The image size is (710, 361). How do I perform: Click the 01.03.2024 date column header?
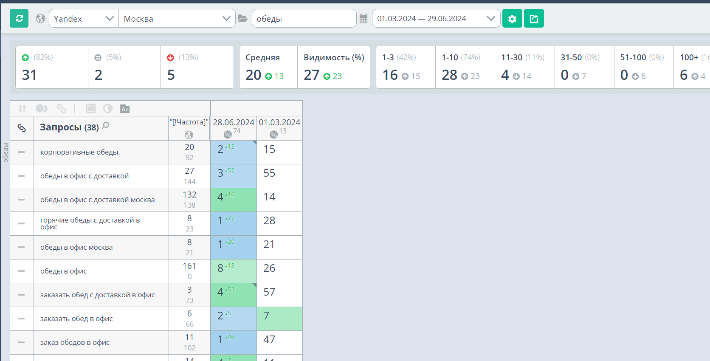279,122
